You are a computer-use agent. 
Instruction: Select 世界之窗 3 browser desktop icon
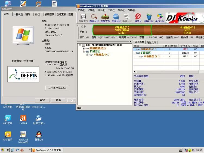point(39,120)
